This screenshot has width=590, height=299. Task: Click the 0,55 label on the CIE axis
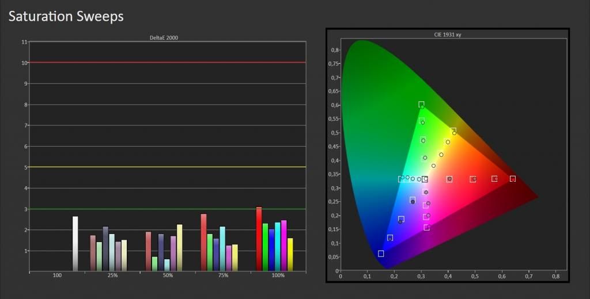pyautogui.click(x=335, y=119)
